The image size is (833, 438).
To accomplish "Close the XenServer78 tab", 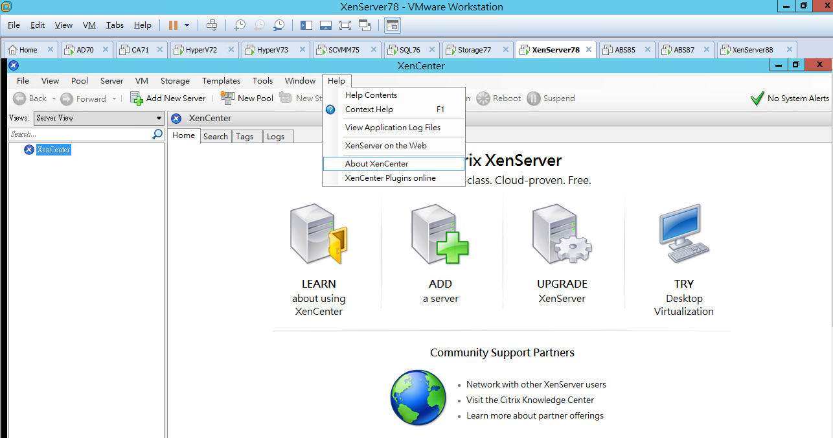I will tap(588, 49).
